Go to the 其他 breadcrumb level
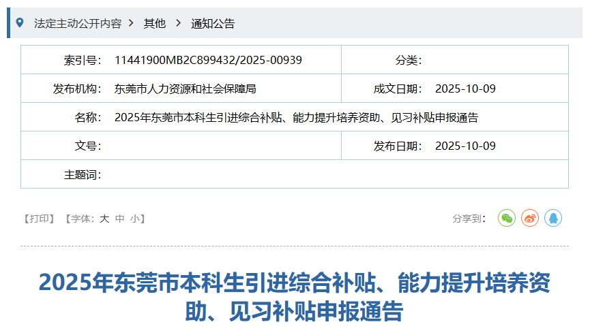590x335 pixels. point(154,23)
